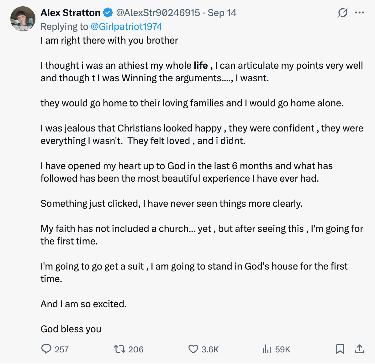Open the 59K views count
This screenshot has height=364, width=375.
(x=283, y=350)
